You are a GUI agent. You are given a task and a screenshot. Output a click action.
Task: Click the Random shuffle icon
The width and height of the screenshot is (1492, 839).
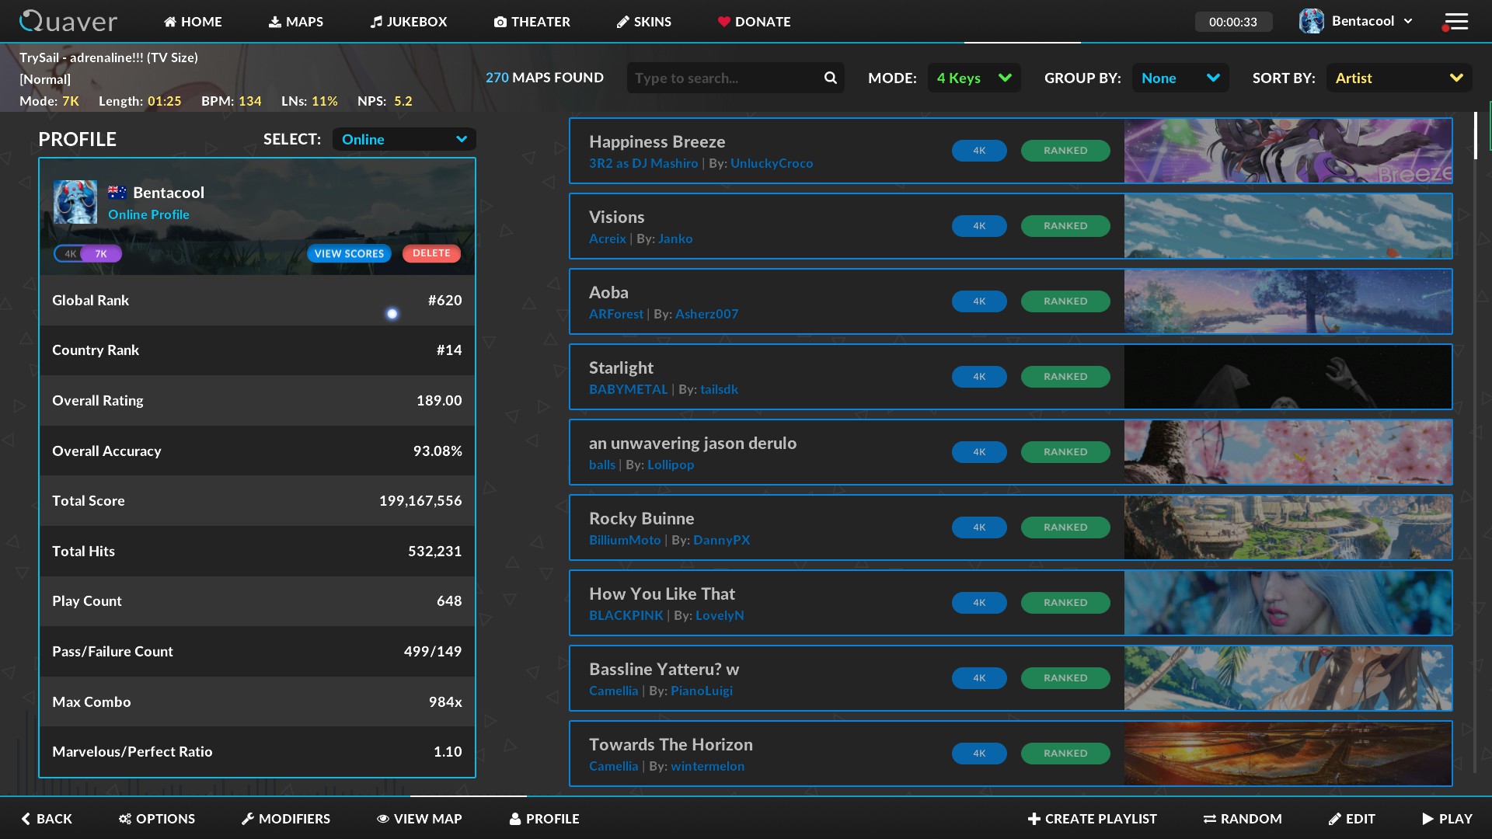(1209, 819)
